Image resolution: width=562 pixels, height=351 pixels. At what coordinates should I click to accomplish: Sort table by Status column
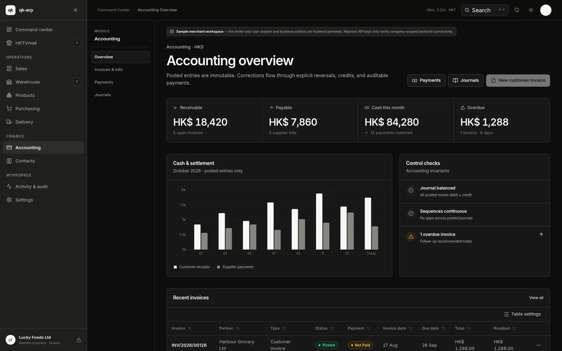pyautogui.click(x=325, y=328)
